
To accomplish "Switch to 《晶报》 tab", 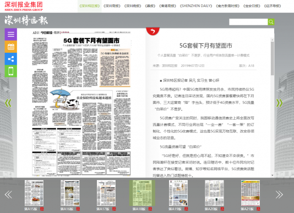I will click(150, 6).
